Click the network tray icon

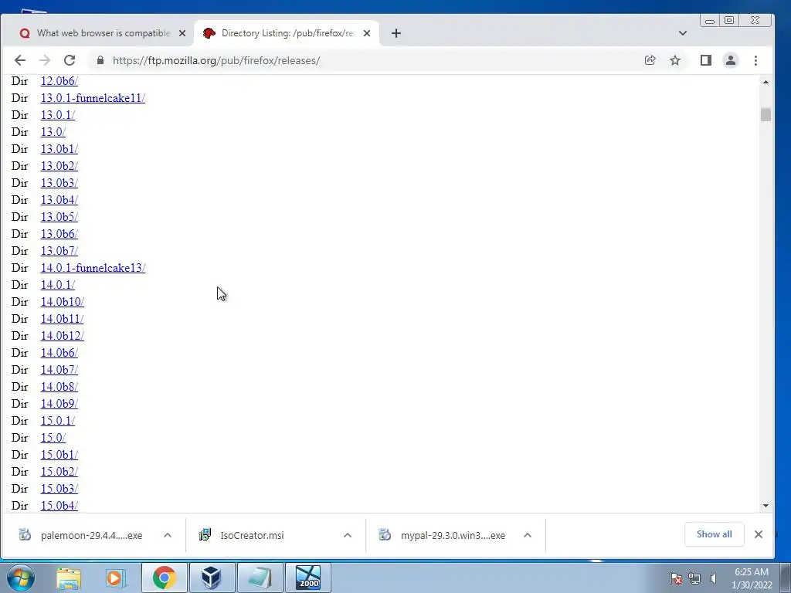coord(694,578)
